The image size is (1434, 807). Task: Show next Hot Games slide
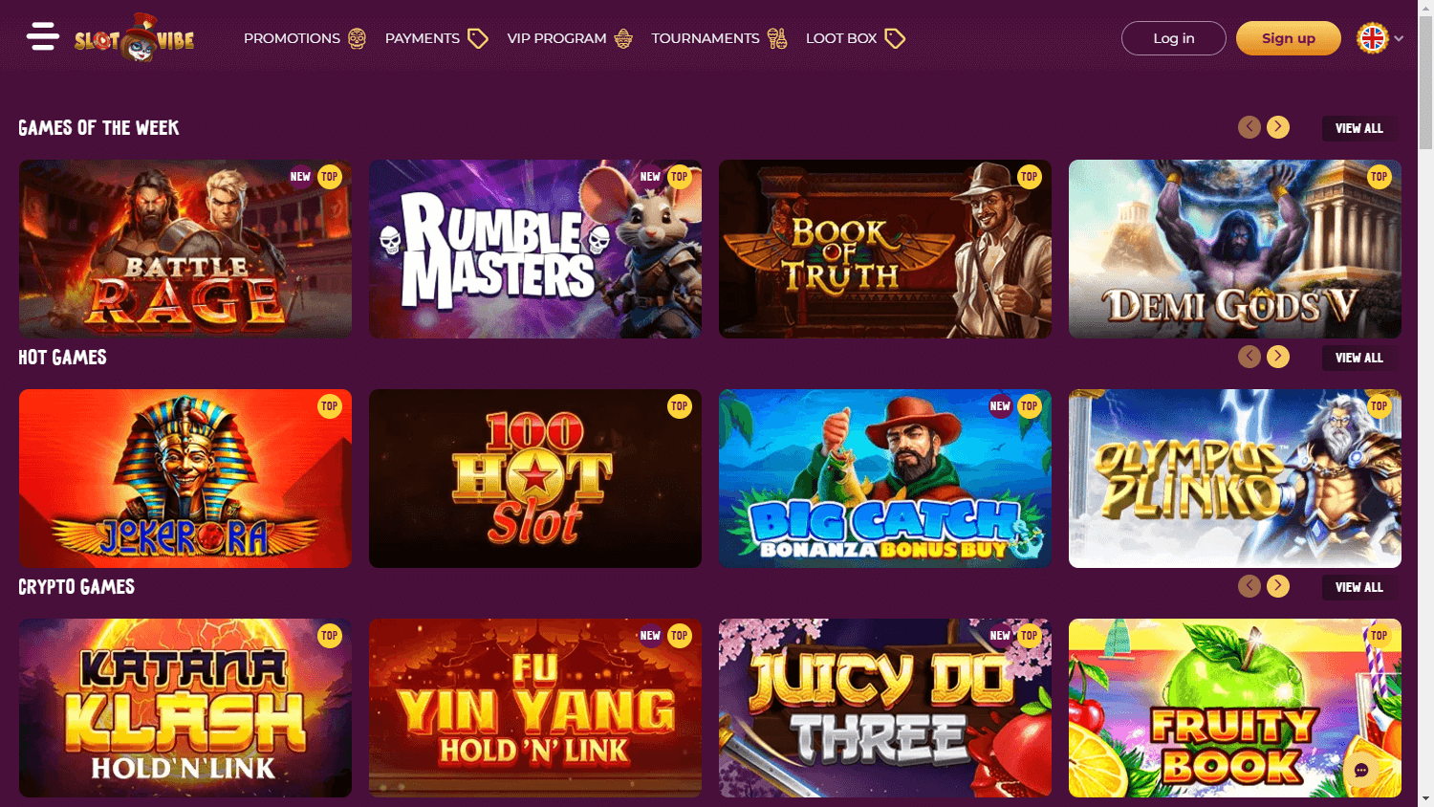[1278, 357]
